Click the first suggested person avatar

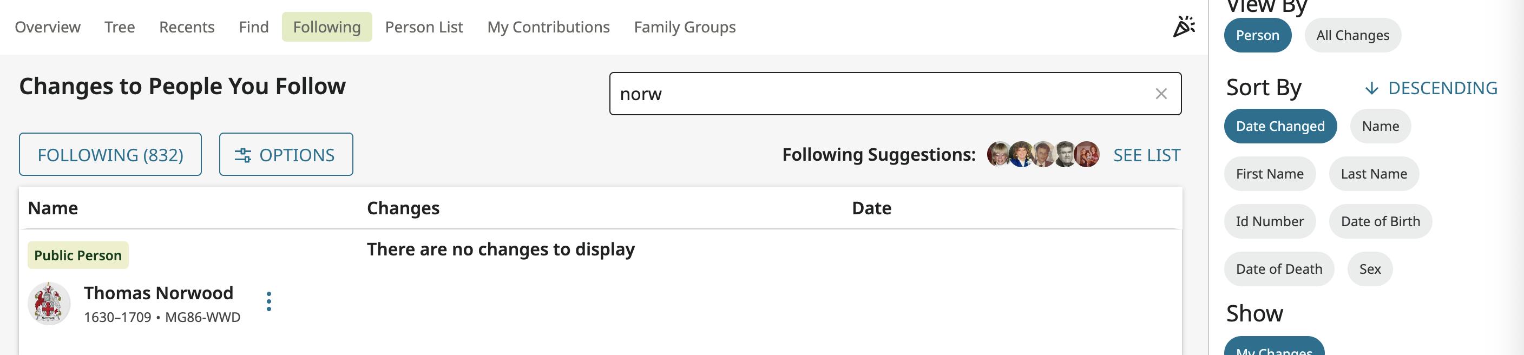pyautogui.click(x=998, y=154)
